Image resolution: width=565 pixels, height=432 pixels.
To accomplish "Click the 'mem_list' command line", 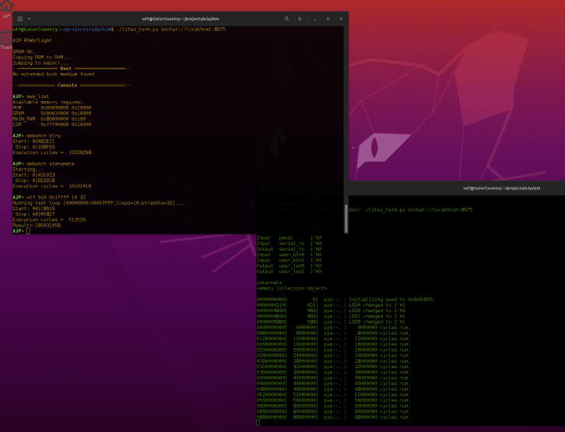I will [37, 97].
